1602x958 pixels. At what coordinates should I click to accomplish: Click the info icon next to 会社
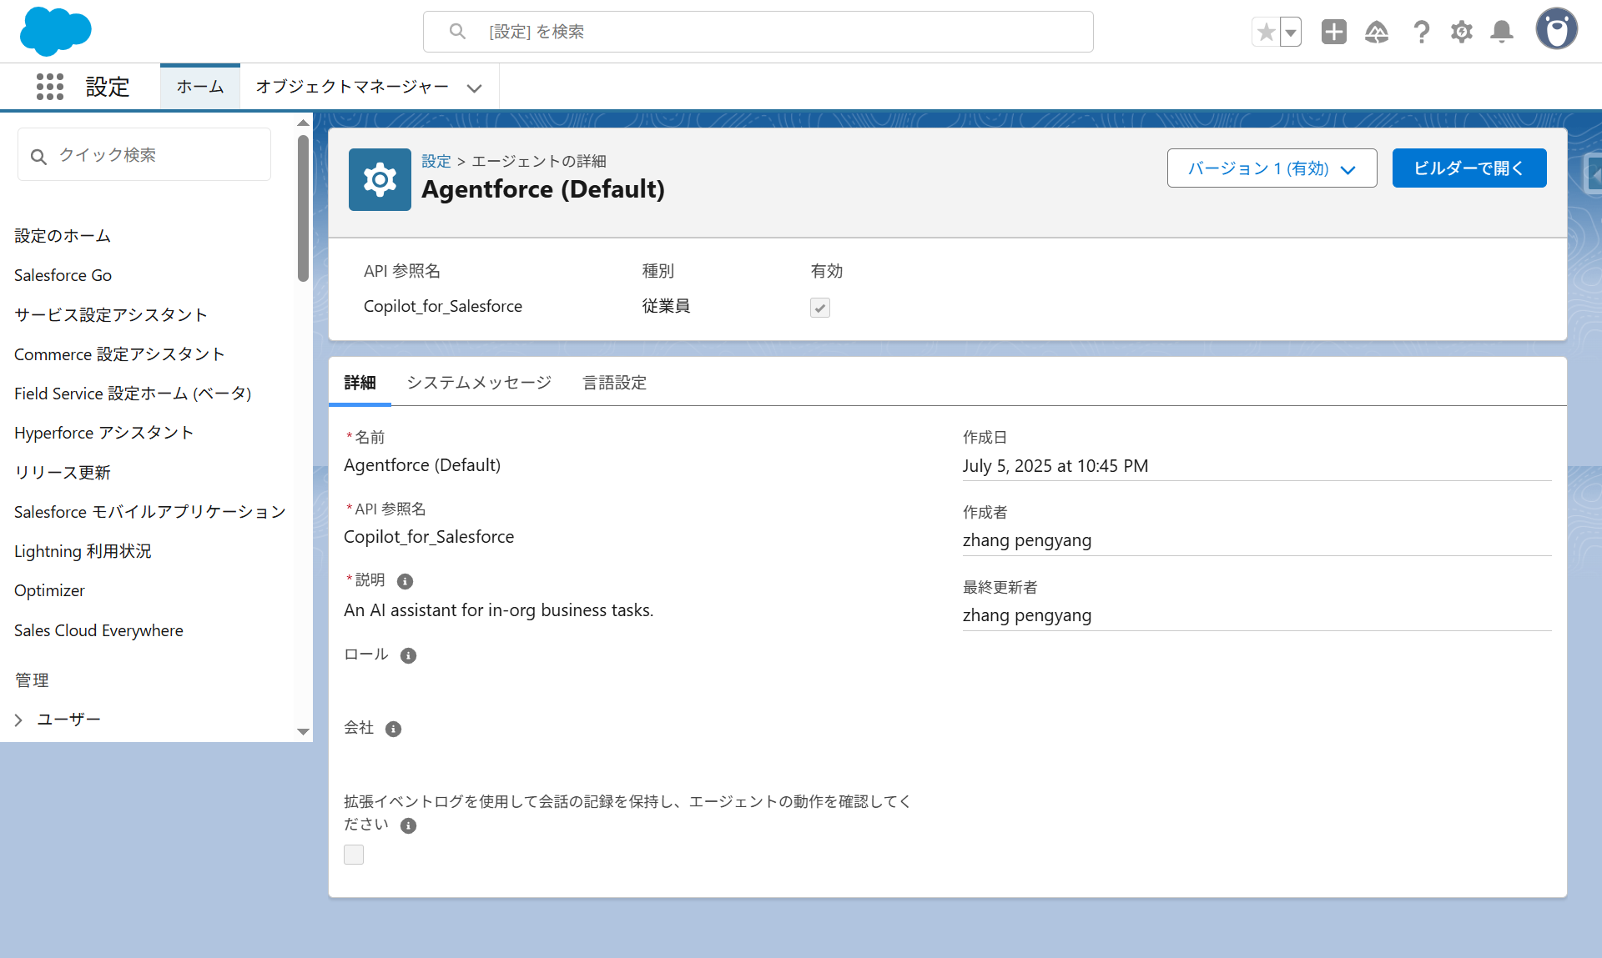tap(393, 729)
